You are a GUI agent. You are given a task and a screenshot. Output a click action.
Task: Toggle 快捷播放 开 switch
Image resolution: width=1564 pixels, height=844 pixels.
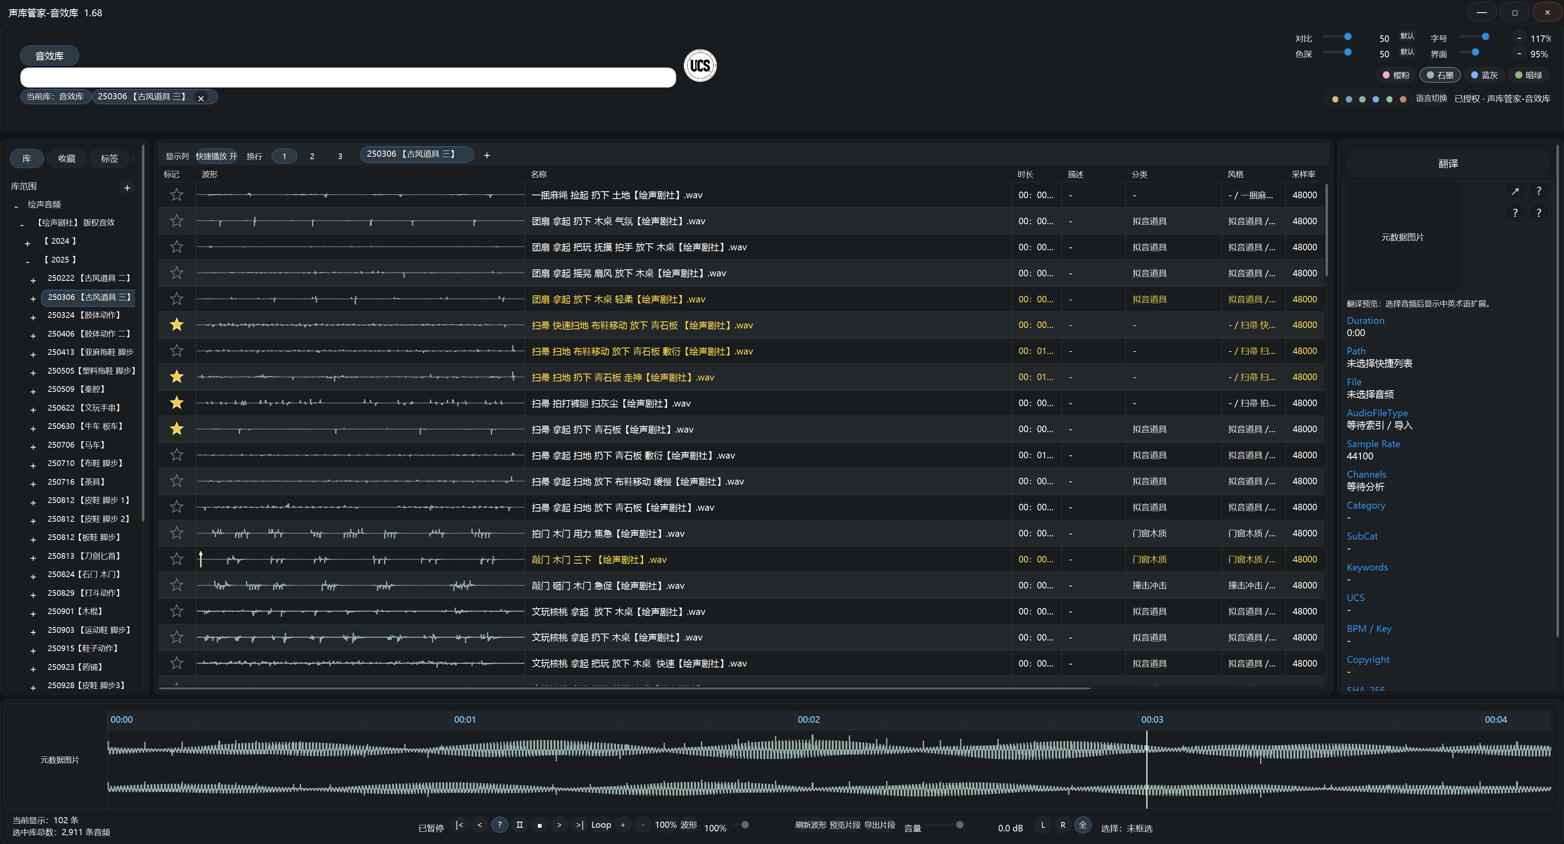(x=216, y=156)
